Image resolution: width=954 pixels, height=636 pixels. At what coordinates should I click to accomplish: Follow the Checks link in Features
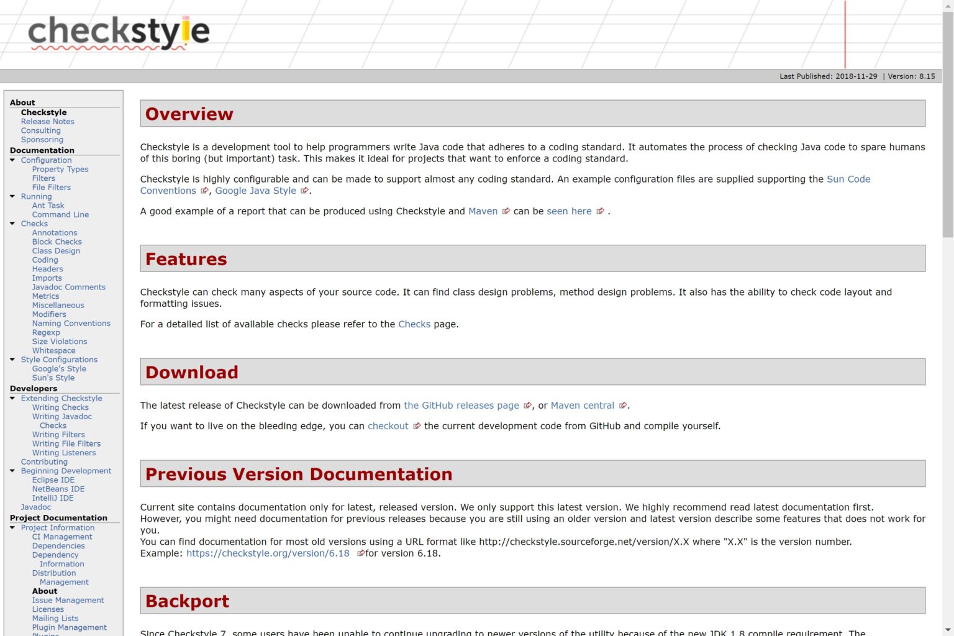point(414,324)
